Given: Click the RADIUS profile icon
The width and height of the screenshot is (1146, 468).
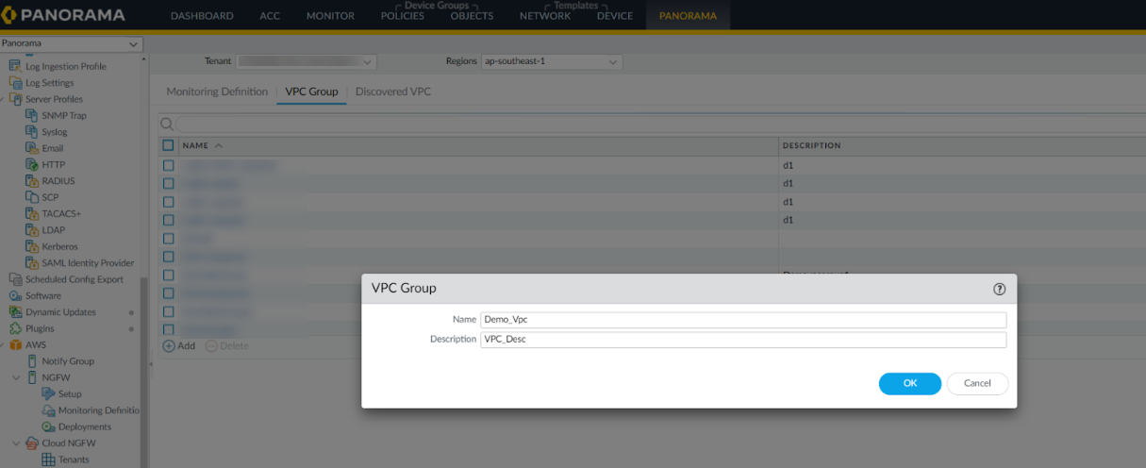Looking at the screenshot, I should coord(32,181).
